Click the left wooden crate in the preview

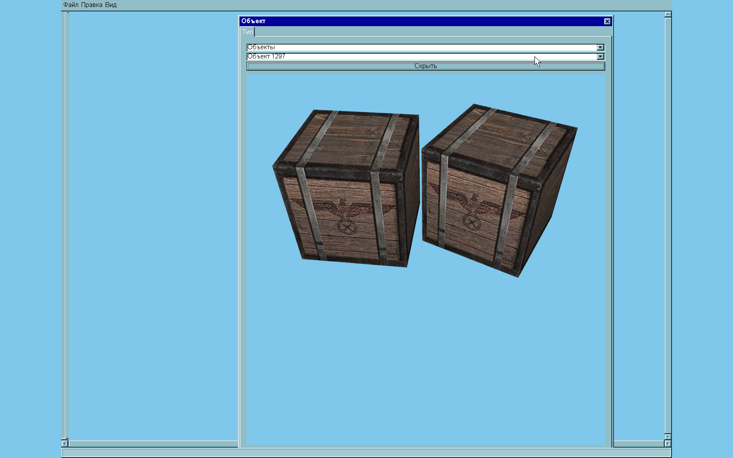[x=346, y=188]
